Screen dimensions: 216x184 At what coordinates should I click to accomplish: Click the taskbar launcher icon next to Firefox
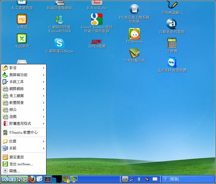click(x=40, y=179)
